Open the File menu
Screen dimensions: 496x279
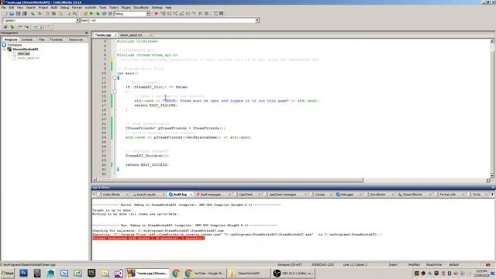click(x=3, y=7)
